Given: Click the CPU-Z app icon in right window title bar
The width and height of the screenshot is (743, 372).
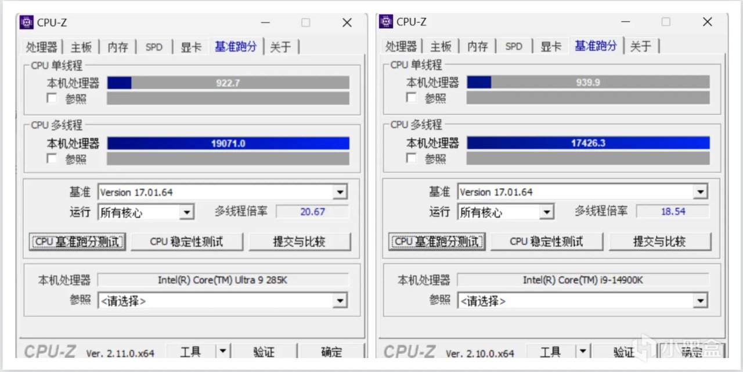Looking at the screenshot, I should 387,21.
